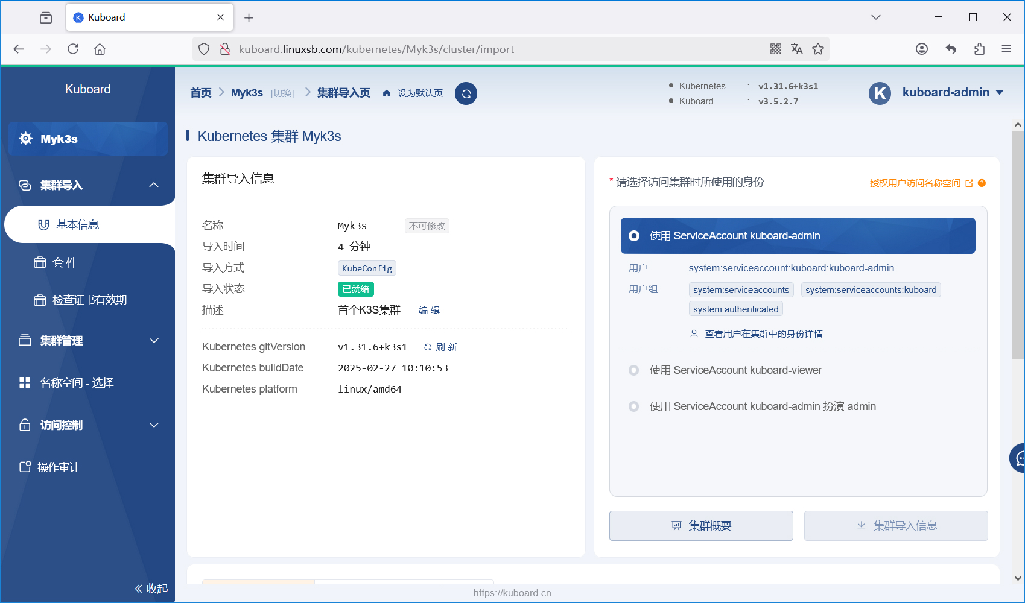Open the browser translate page icon
Viewport: 1025px width, 603px height.
(797, 49)
